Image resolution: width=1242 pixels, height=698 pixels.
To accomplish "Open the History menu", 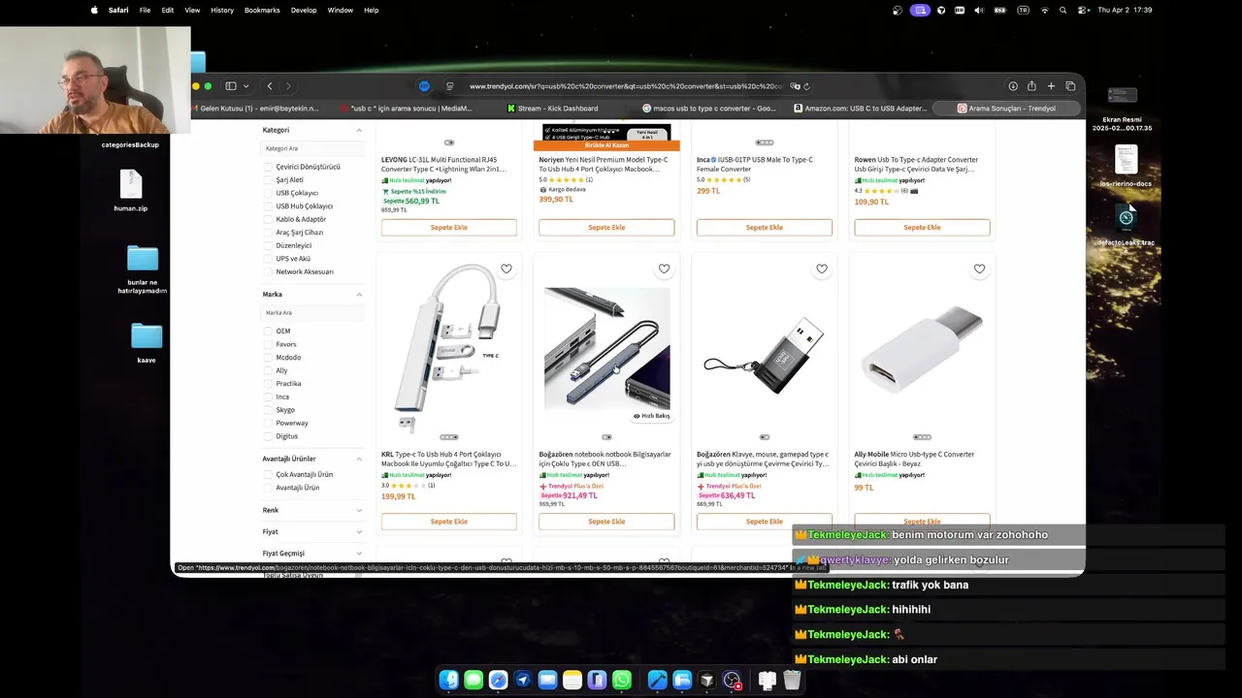I will (x=222, y=10).
